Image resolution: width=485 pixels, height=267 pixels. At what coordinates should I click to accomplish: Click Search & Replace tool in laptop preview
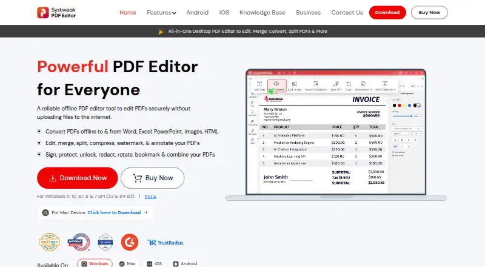(316, 86)
